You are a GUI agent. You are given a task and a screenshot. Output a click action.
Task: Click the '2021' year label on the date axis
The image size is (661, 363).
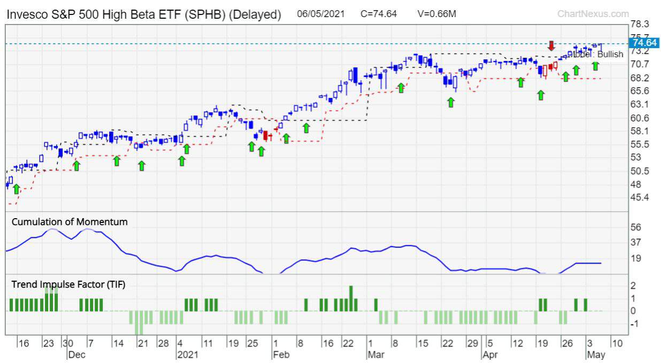click(188, 354)
